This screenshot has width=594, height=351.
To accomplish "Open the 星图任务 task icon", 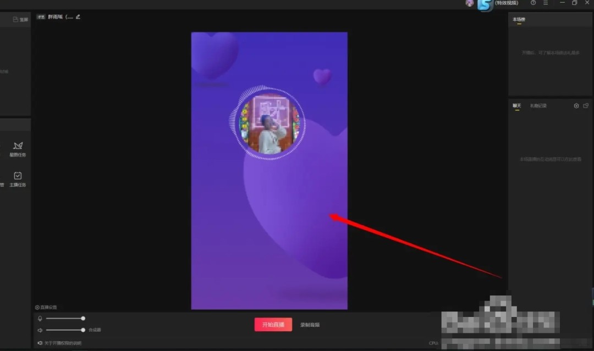I will pyautogui.click(x=18, y=146).
